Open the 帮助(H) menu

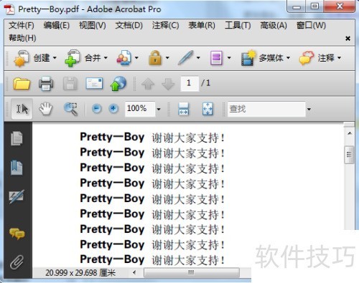coord(22,38)
